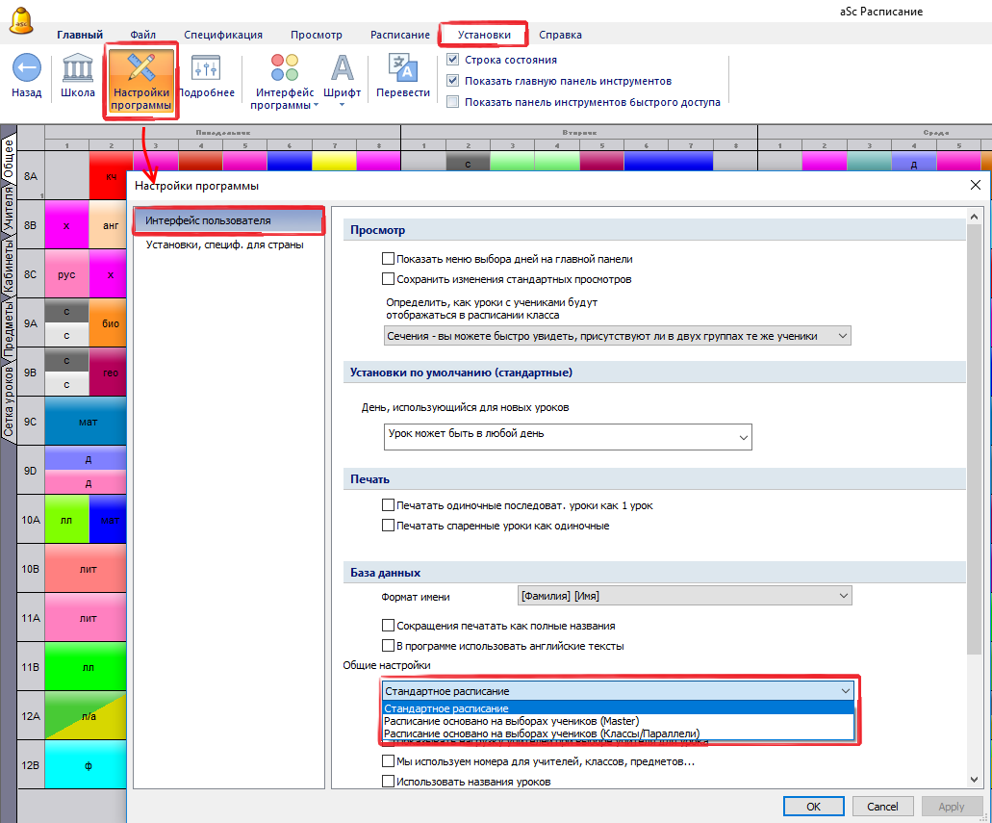Click the Cancel button
This screenshot has height=823, width=992.
coord(882,806)
